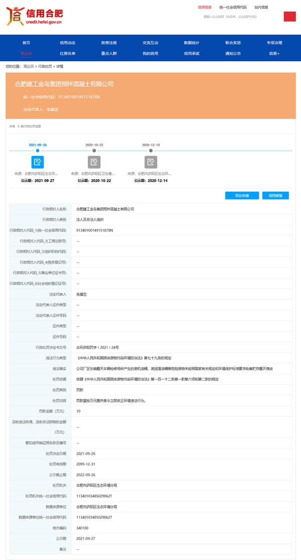
Task: Click the 2020-10-22 timeline dot
Action: (x=94, y=151)
